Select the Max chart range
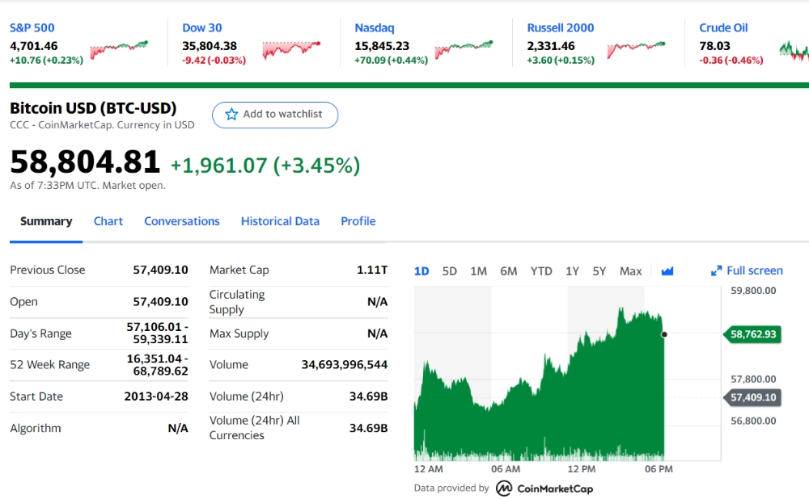 click(630, 271)
